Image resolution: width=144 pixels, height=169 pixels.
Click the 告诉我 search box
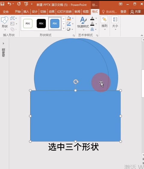pos(109,12)
